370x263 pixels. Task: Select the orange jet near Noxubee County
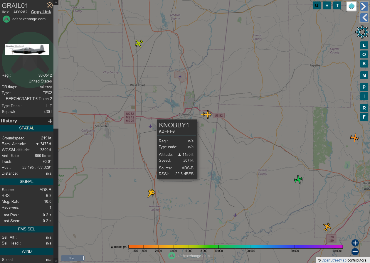pos(151,193)
